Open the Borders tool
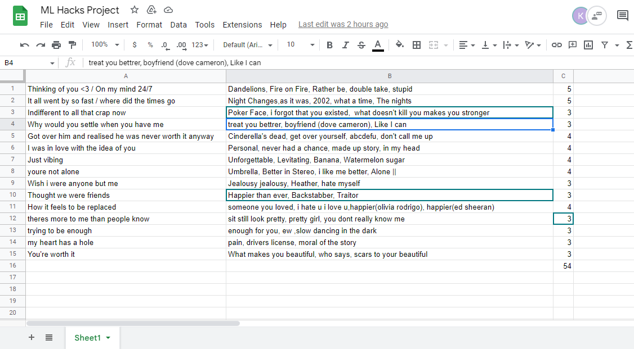Viewport: 634px width, 349px height. (417, 45)
